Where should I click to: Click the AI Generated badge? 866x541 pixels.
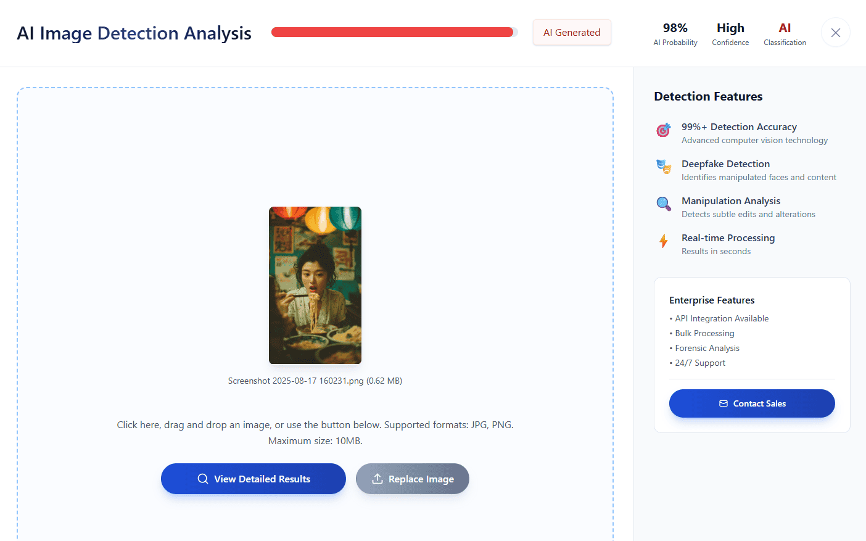click(x=572, y=33)
